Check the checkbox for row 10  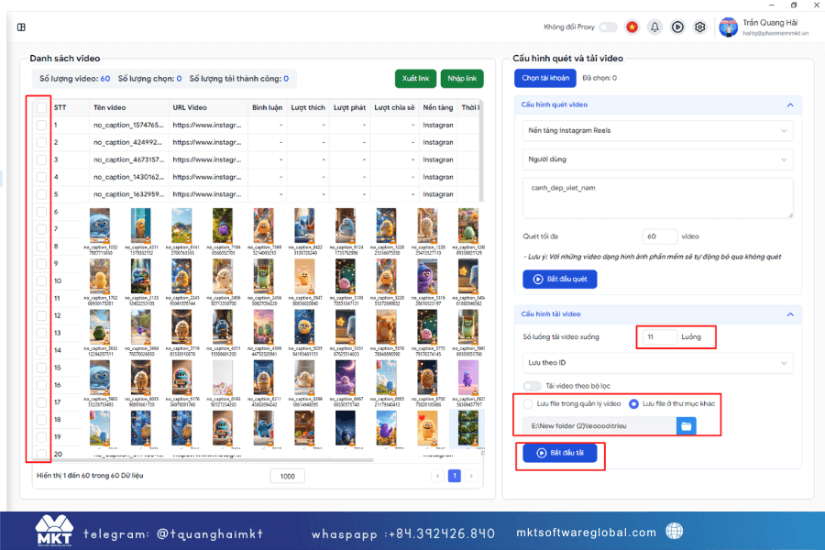point(41,280)
